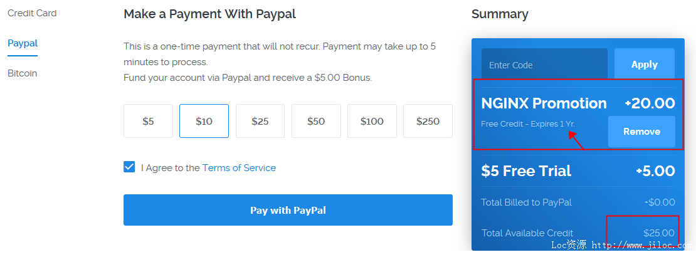The height and width of the screenshot is (262, 696).
Task: Click the $5 Free Trial row
Action: point(578,171)
